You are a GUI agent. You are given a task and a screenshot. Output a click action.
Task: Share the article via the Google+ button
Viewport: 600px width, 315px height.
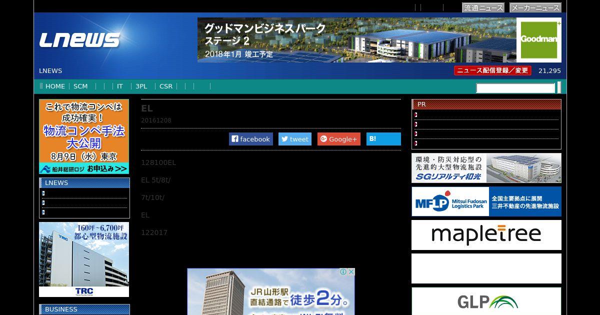(x=339, y=139)
